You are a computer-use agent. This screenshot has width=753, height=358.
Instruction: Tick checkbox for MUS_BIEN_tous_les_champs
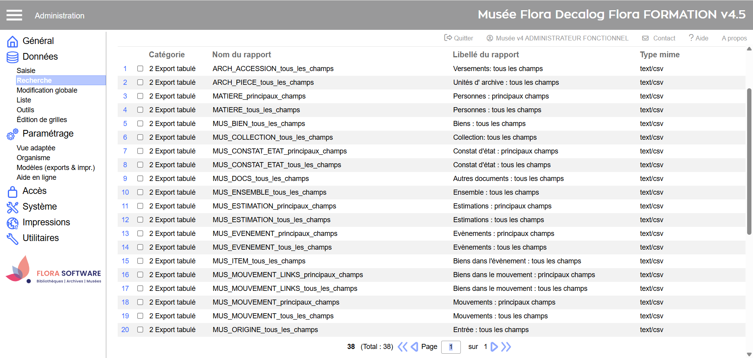coord(140,124)
